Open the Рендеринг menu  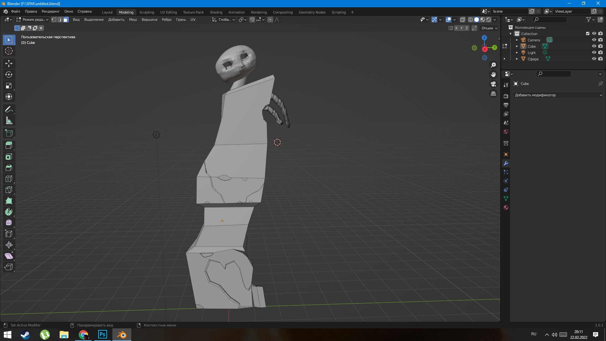(x=50, y=11)
